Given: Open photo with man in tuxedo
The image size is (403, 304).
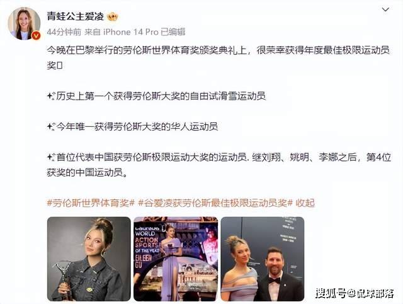Looking at the screenshot, I should coord(263,259).
